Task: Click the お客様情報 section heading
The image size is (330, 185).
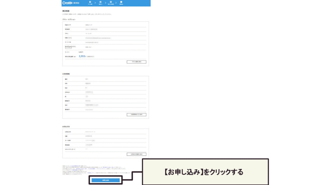Action: [66, 74]
